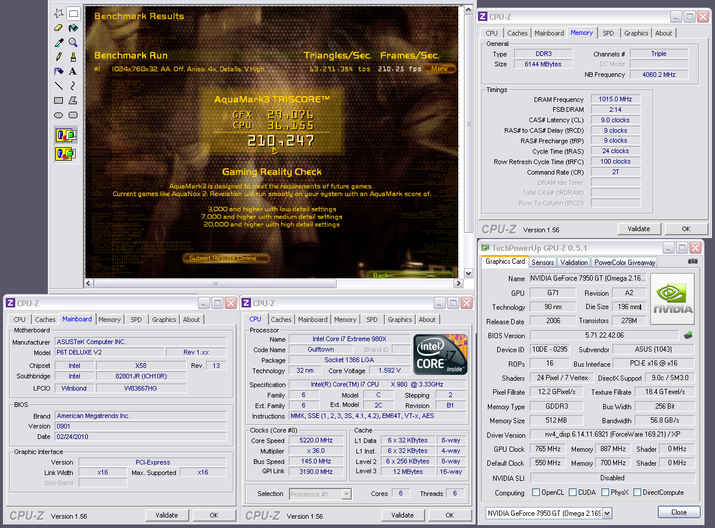Open the Sensors tab in GPU-Z

(543, 263)
